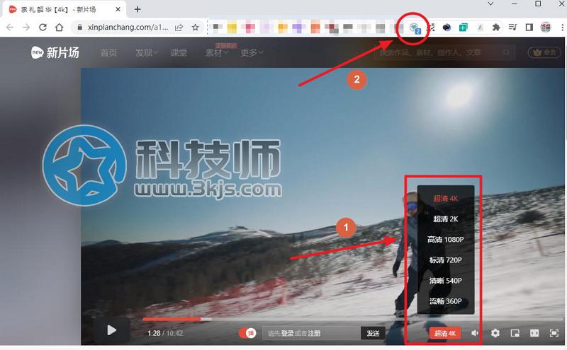Open a new tab with plus button
The image size is (567, 350).
tap(137, 9)
